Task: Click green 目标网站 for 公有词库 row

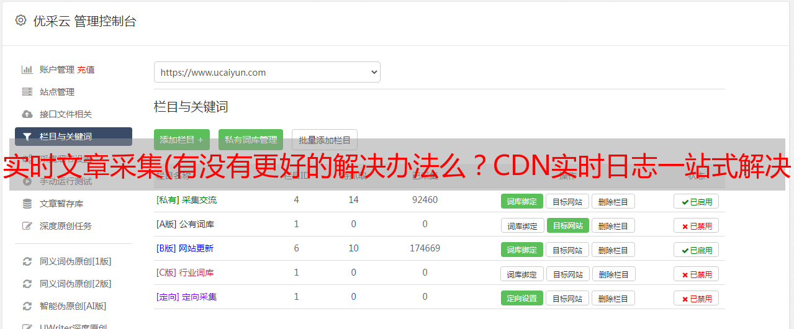Action: click(x=568, y=225)
